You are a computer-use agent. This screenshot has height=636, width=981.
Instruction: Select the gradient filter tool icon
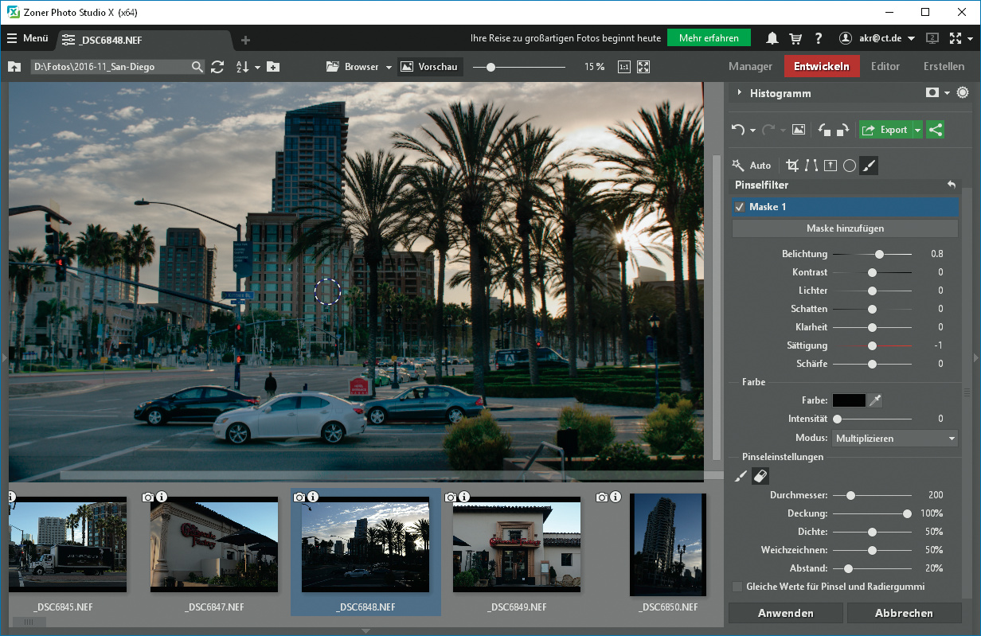click(x=831, y=166)
